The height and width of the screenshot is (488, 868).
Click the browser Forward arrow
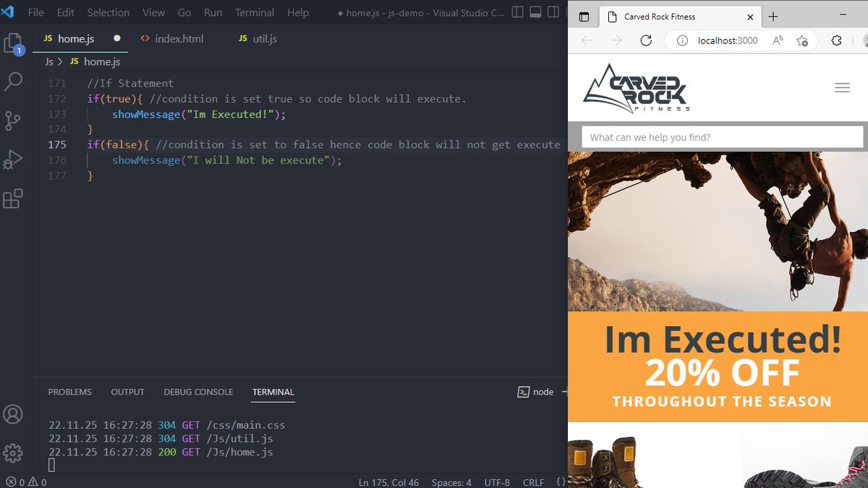pos(616,40)
